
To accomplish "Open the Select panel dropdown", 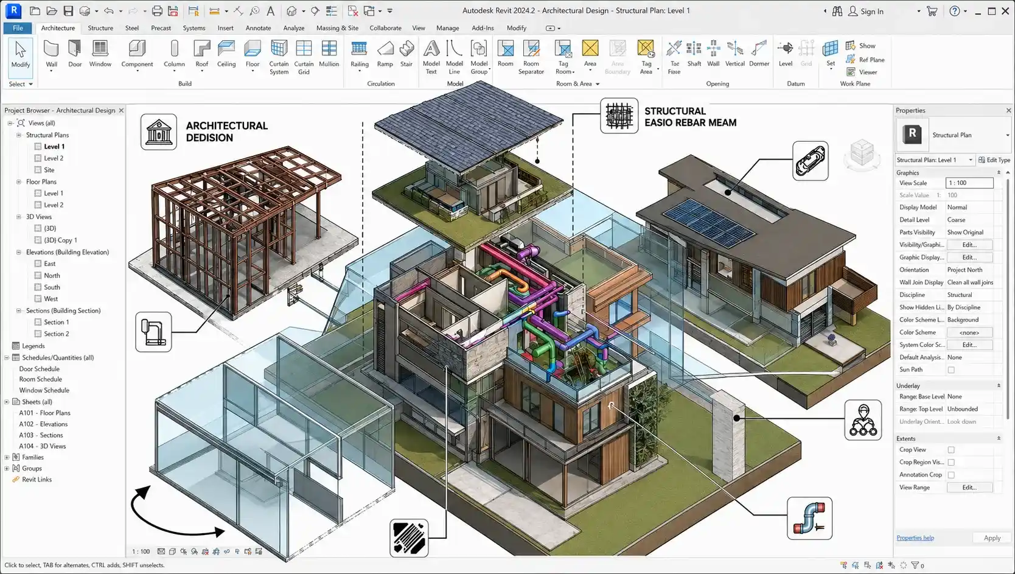I will click(x=21, y=84).
